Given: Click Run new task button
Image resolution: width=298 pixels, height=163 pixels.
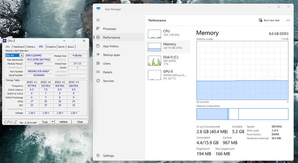Looking at the screenshot, I should click(269, 20).
